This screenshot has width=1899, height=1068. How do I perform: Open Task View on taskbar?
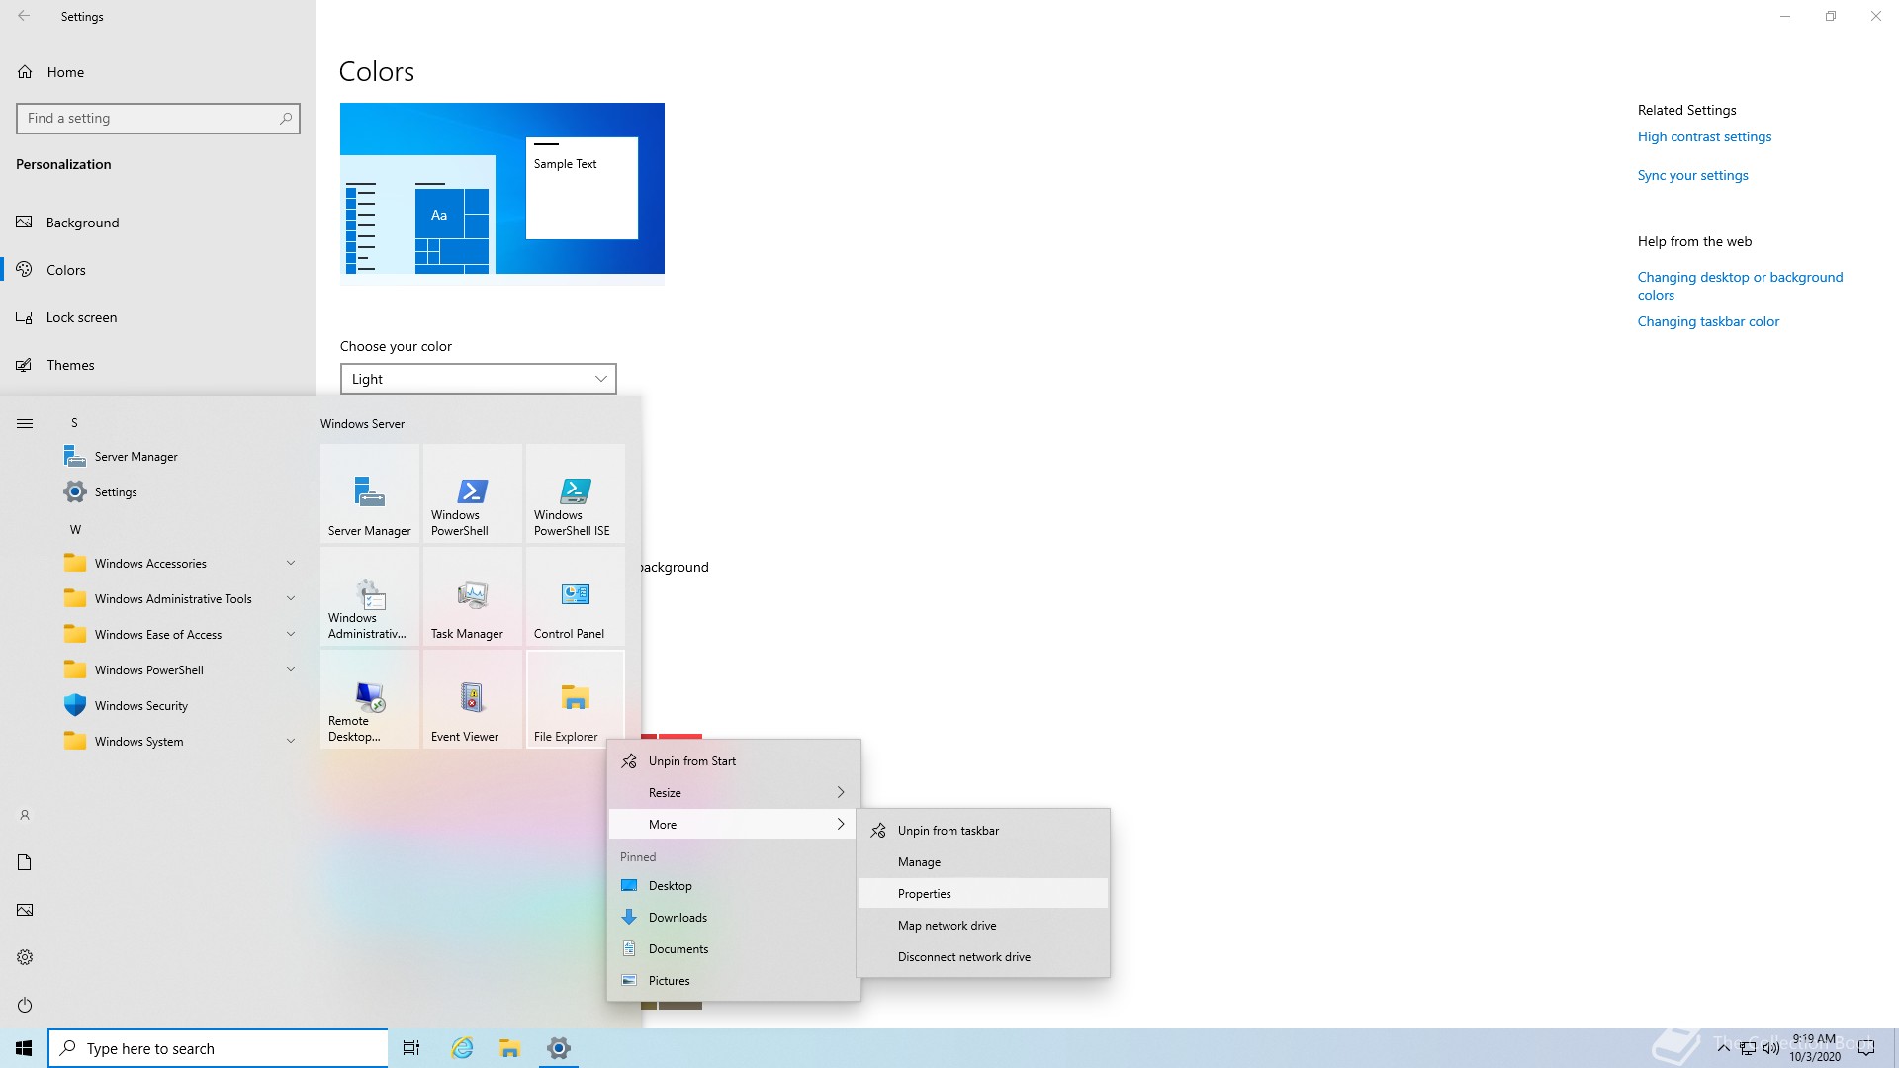411,1048
